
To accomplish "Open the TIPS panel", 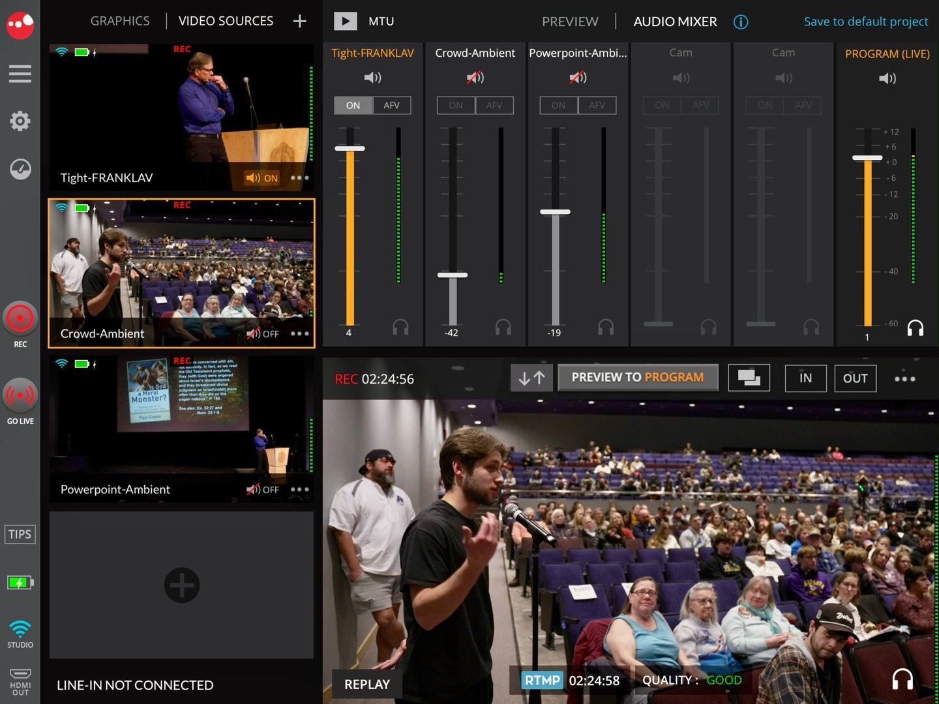I will [x=20, y=534].
